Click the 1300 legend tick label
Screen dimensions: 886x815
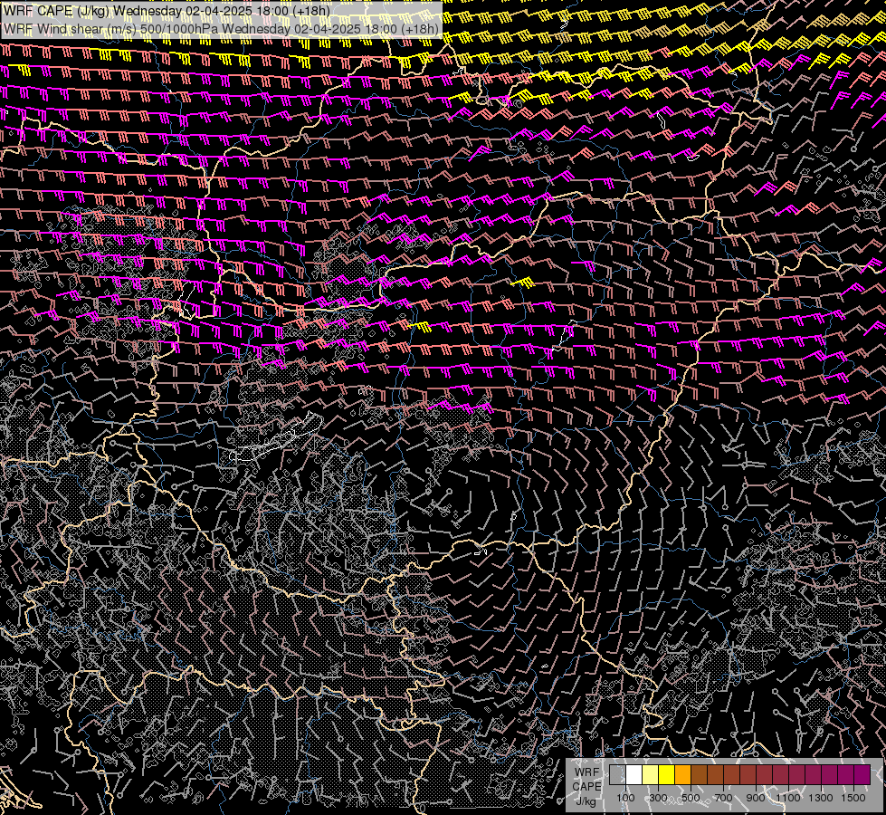pos(821,798)
